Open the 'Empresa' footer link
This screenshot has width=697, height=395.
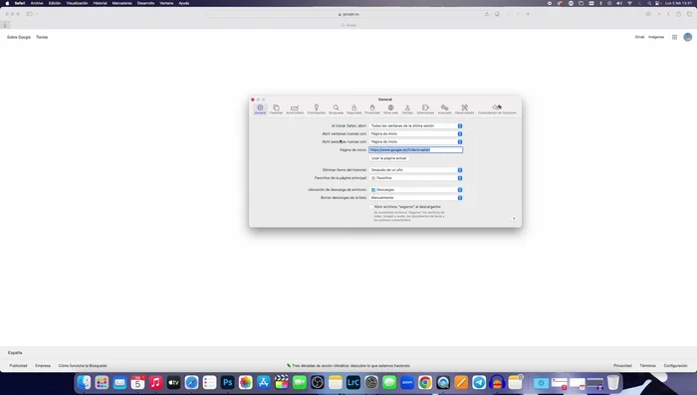pos(43,366)
